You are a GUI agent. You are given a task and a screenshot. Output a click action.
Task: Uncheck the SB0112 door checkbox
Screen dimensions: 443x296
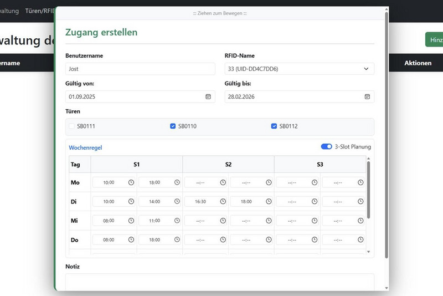(274, 126)
